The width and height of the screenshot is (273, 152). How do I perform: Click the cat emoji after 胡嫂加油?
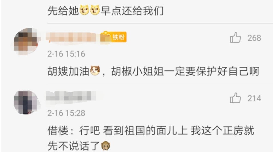coord(95,71)
